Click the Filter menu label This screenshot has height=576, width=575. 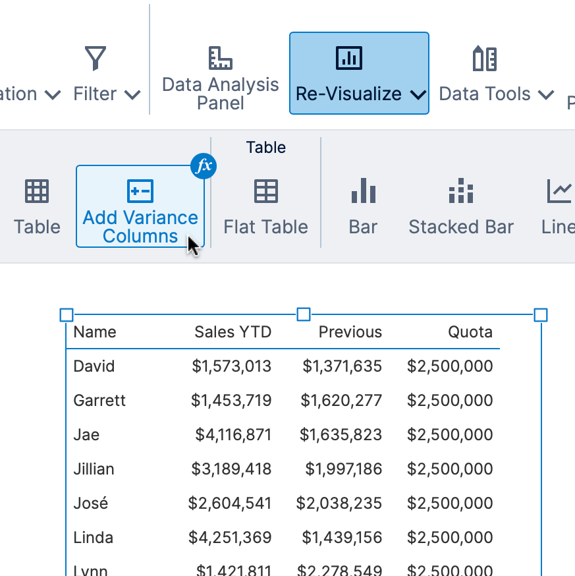(97, 94)
